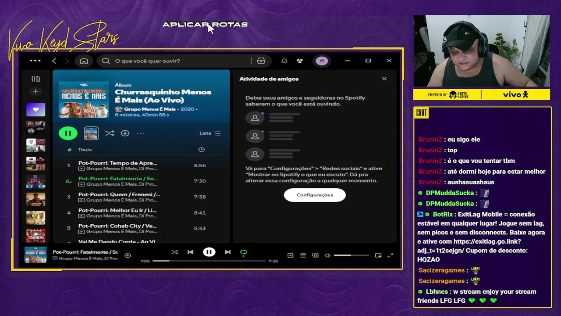Open the "H" profile avatar menu
561x316 pixels.
click(322, 61)
